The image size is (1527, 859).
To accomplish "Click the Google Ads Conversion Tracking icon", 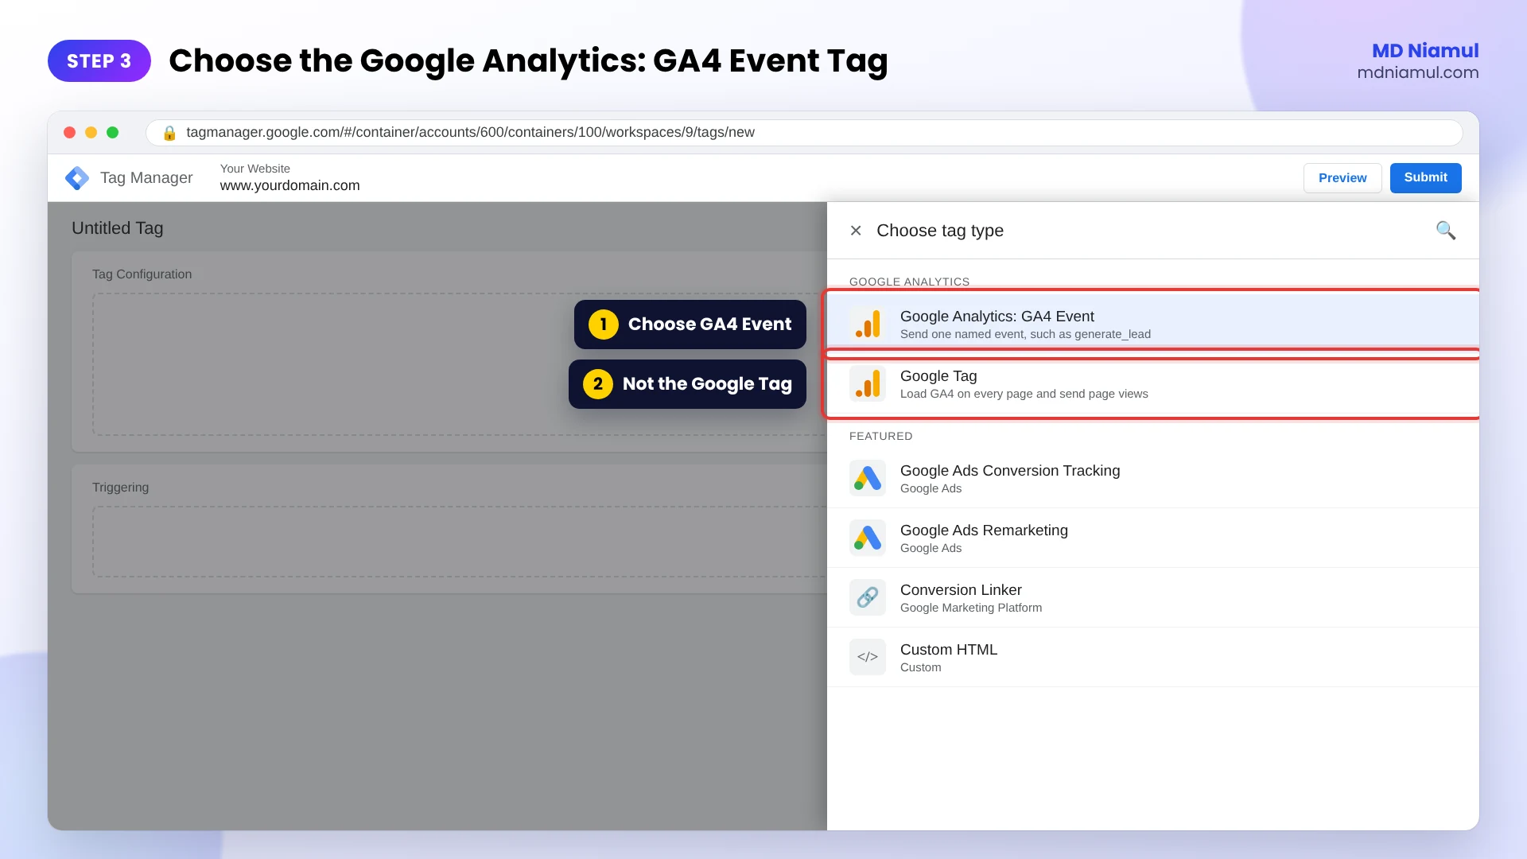I will click(x=868, y=479).
